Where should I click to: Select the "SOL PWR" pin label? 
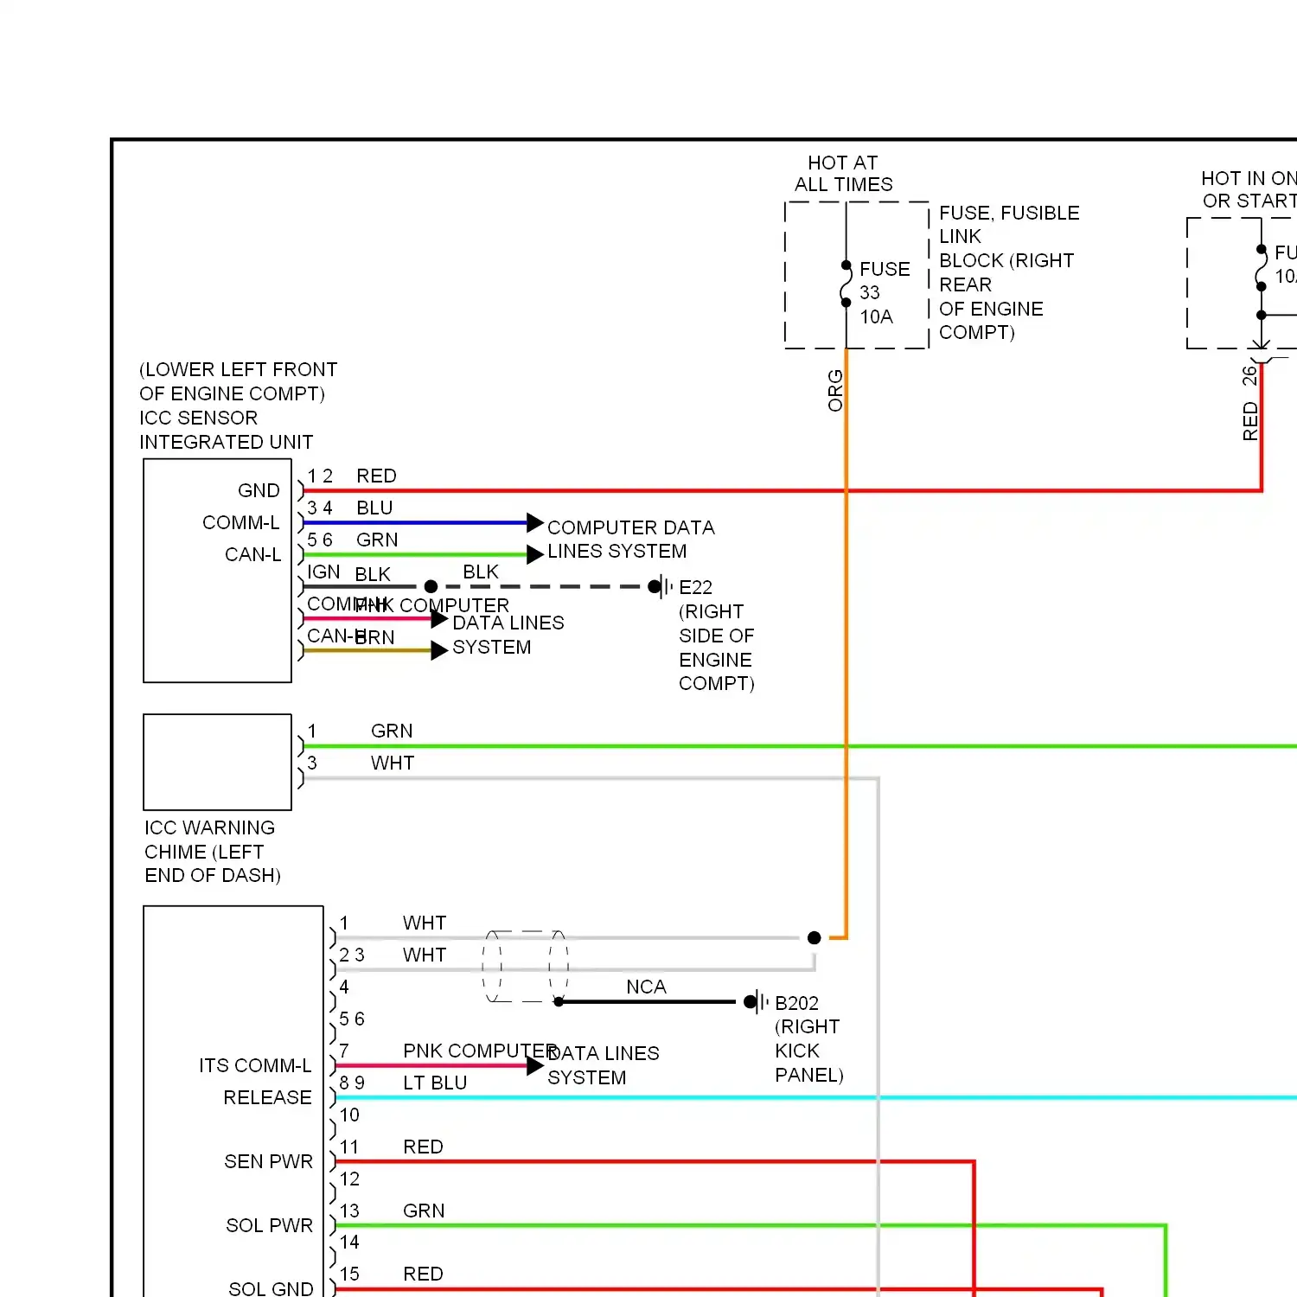[x=269, y=1225]
